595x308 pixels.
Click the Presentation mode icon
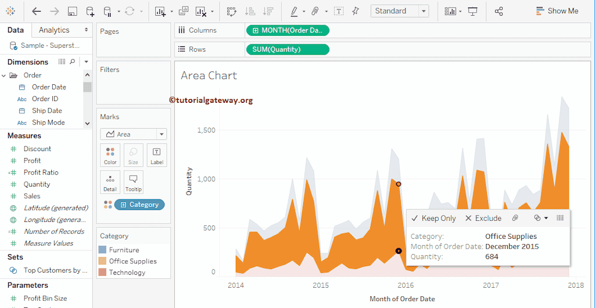[473, 11]
